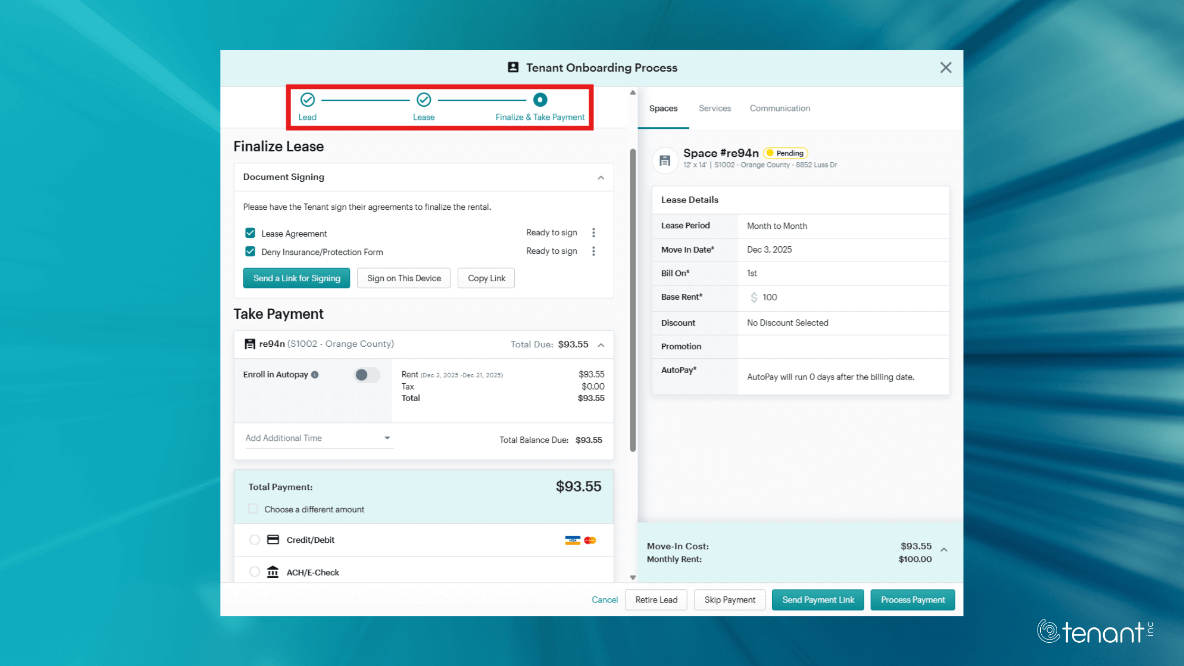Click the kebab menu beside Lease Agreement
1184x666 pixels.
tap(594, 233)
